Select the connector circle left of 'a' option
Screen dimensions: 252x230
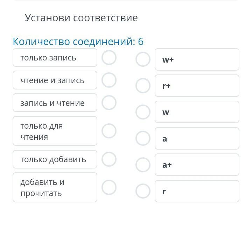pos(143,138)
